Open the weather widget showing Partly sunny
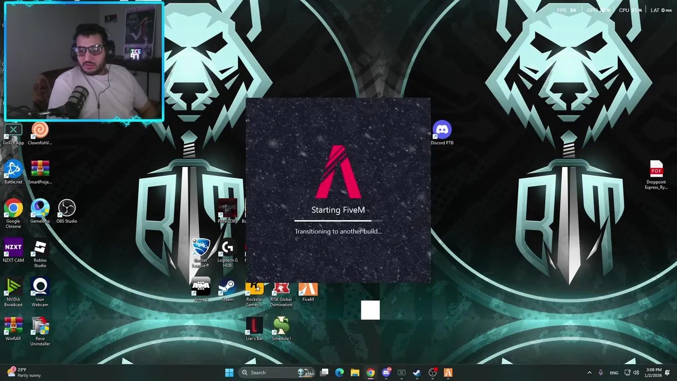Image resolution: width=677 pixels, height=381 pixels. click(x=23, y=373)
